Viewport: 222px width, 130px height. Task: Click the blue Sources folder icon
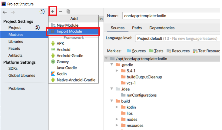(129, 51)
